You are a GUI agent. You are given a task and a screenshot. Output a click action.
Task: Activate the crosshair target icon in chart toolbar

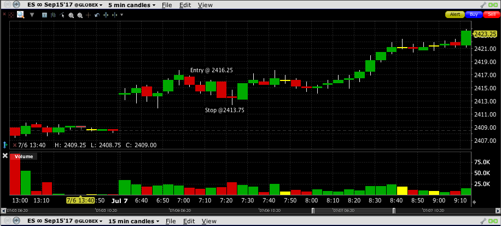click(11, 15)
